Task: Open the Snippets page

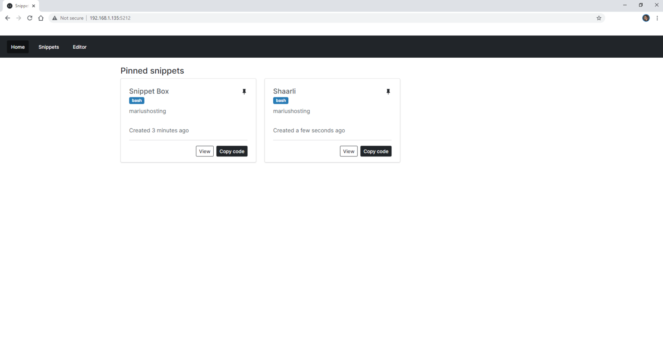Action: [x=48, y=47]
